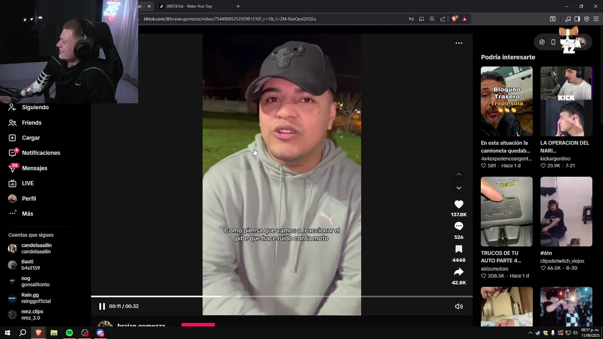The width and height of the screenshot is (603, 339).
Task: Share the video using the arrow icon
Action: click(x=459, y=272)
